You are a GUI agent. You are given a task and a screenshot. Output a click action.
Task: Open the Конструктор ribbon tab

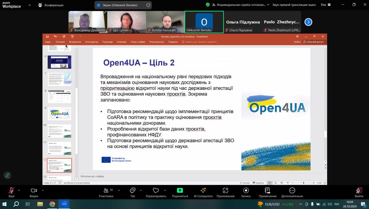pos(92,42)
